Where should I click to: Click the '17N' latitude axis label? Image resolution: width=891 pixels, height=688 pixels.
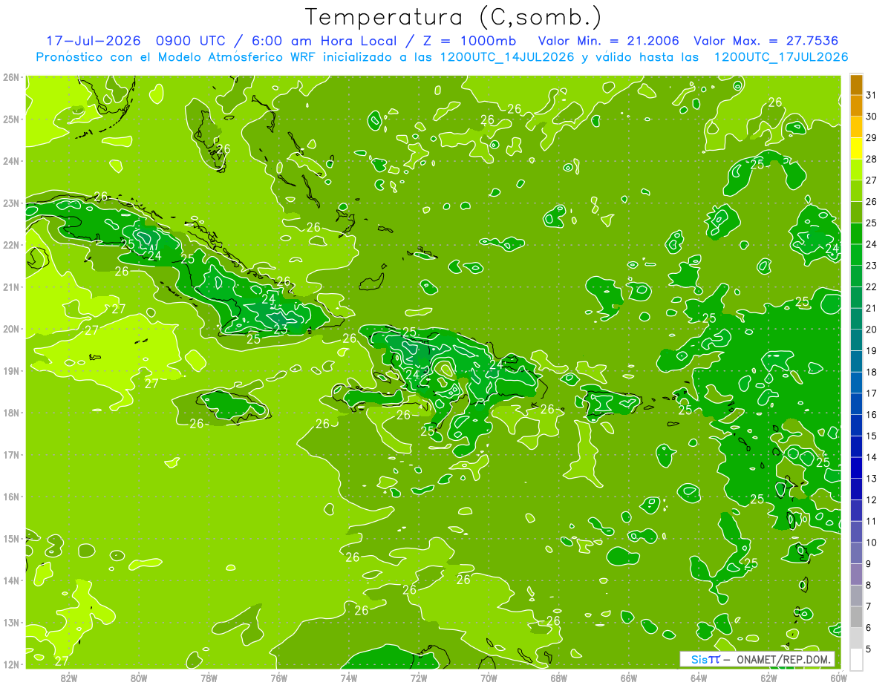coord(11,454)
